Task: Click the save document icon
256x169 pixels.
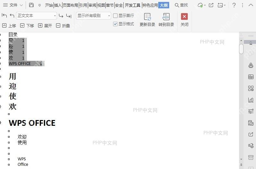Action: [x=31, y=5]
